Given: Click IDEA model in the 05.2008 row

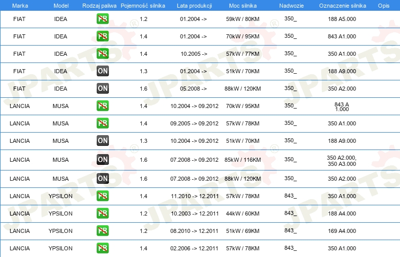Looking at the screenshot, I should (x=61, y=89).
